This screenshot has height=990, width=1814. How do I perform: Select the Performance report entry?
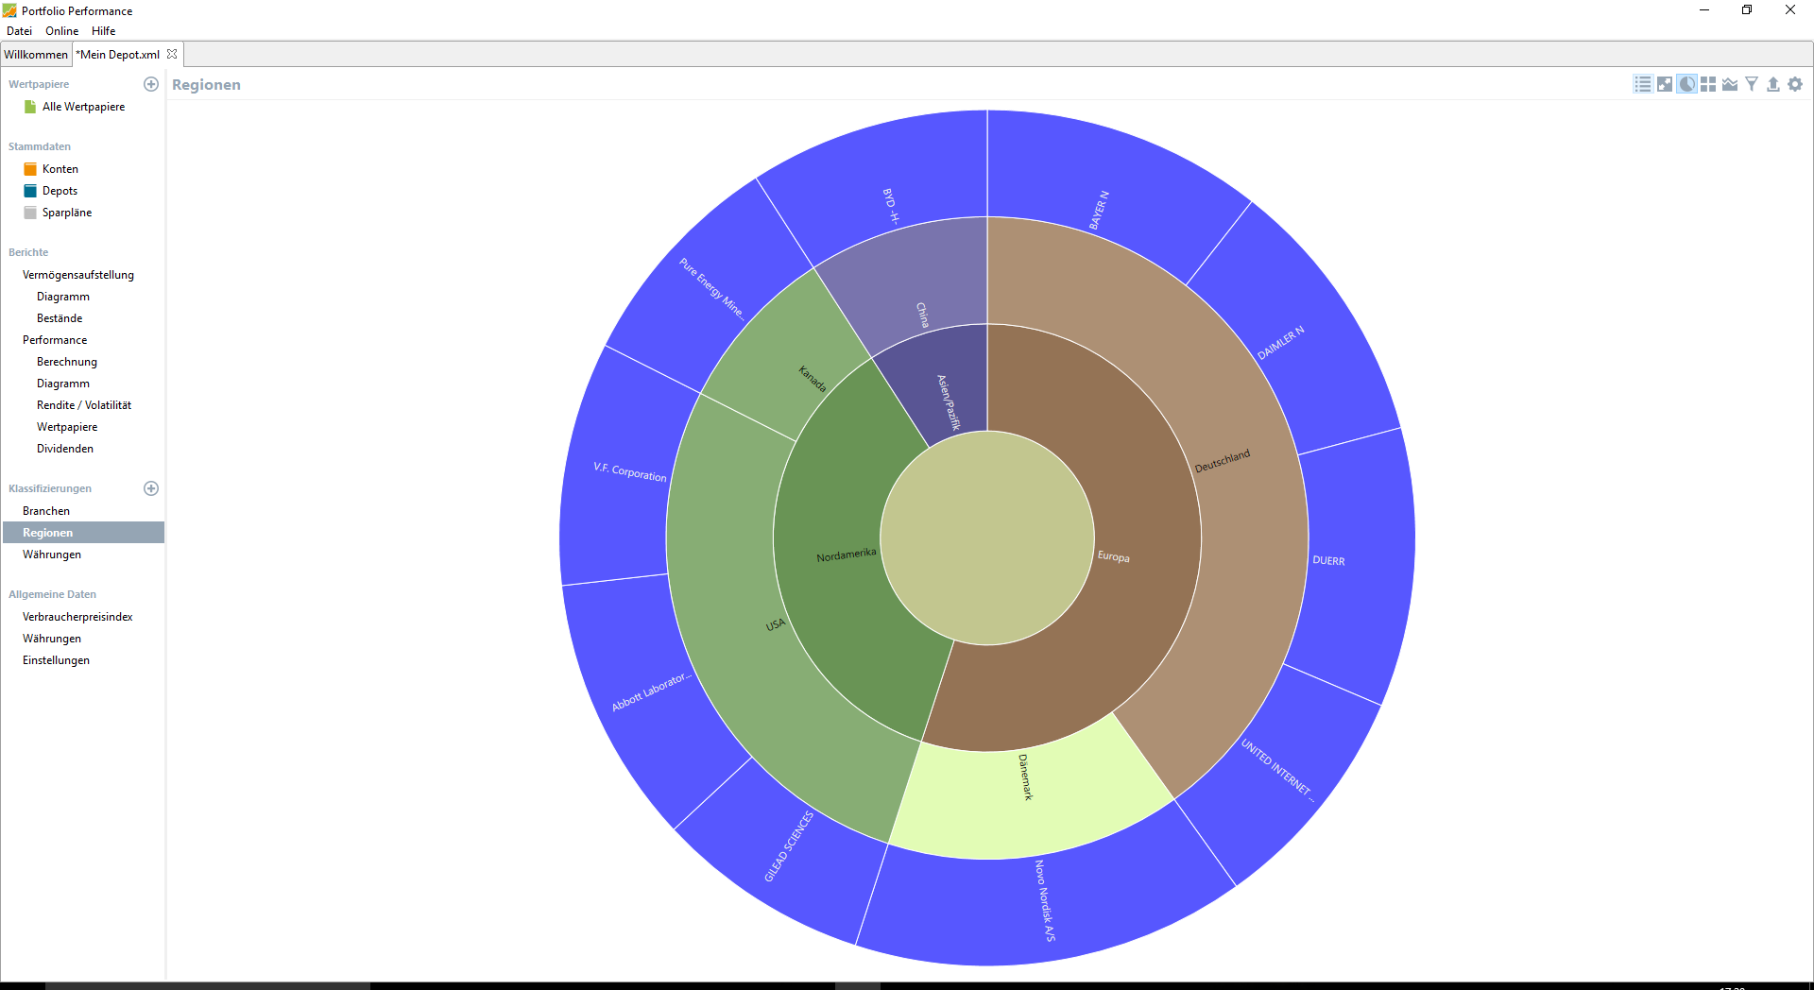(x=55, y=340)
